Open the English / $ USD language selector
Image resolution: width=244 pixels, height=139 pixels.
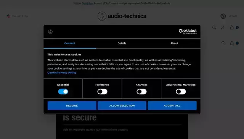(x=17, y=16)
